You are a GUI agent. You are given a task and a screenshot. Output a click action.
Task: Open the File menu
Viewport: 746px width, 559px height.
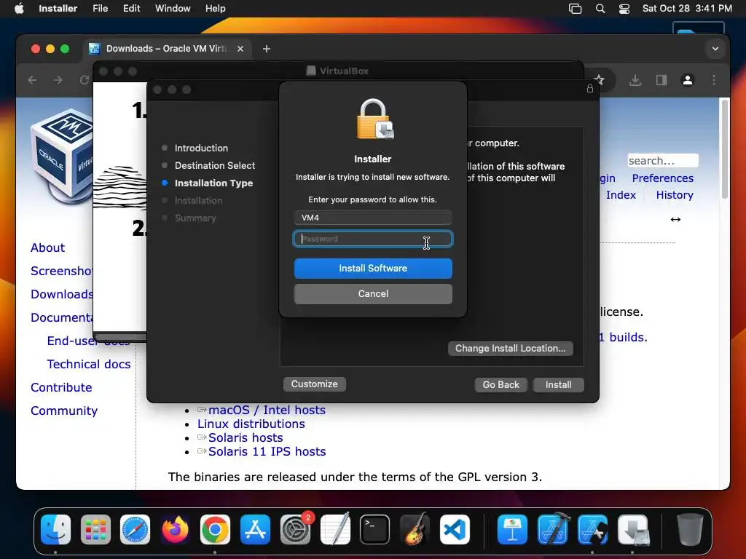click(100, 9)
